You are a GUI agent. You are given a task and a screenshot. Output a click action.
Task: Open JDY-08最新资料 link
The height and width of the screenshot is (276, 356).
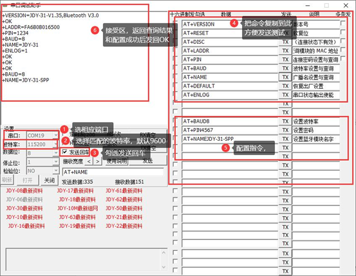[24, 190]
